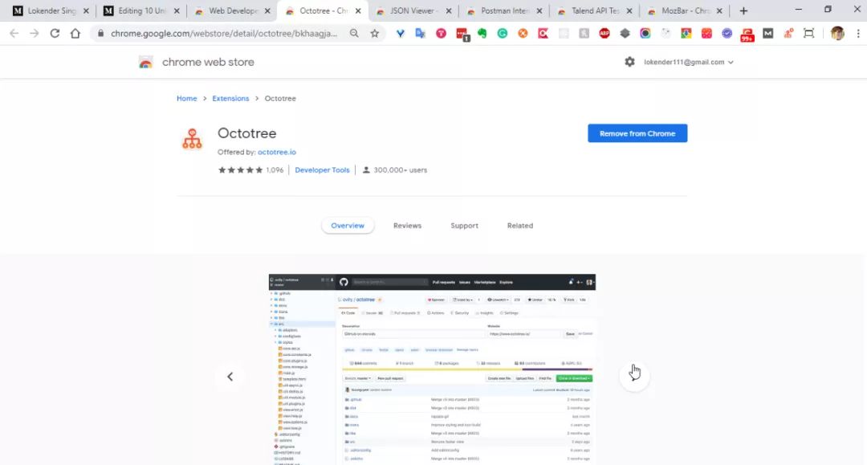
Task: Show next screenshot with right arrow
Action: click(634, 377)
